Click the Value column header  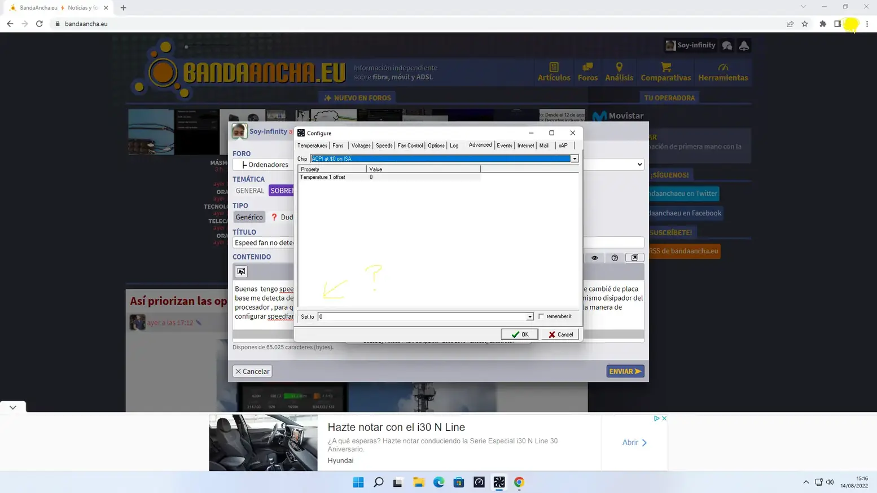(423, 169)
